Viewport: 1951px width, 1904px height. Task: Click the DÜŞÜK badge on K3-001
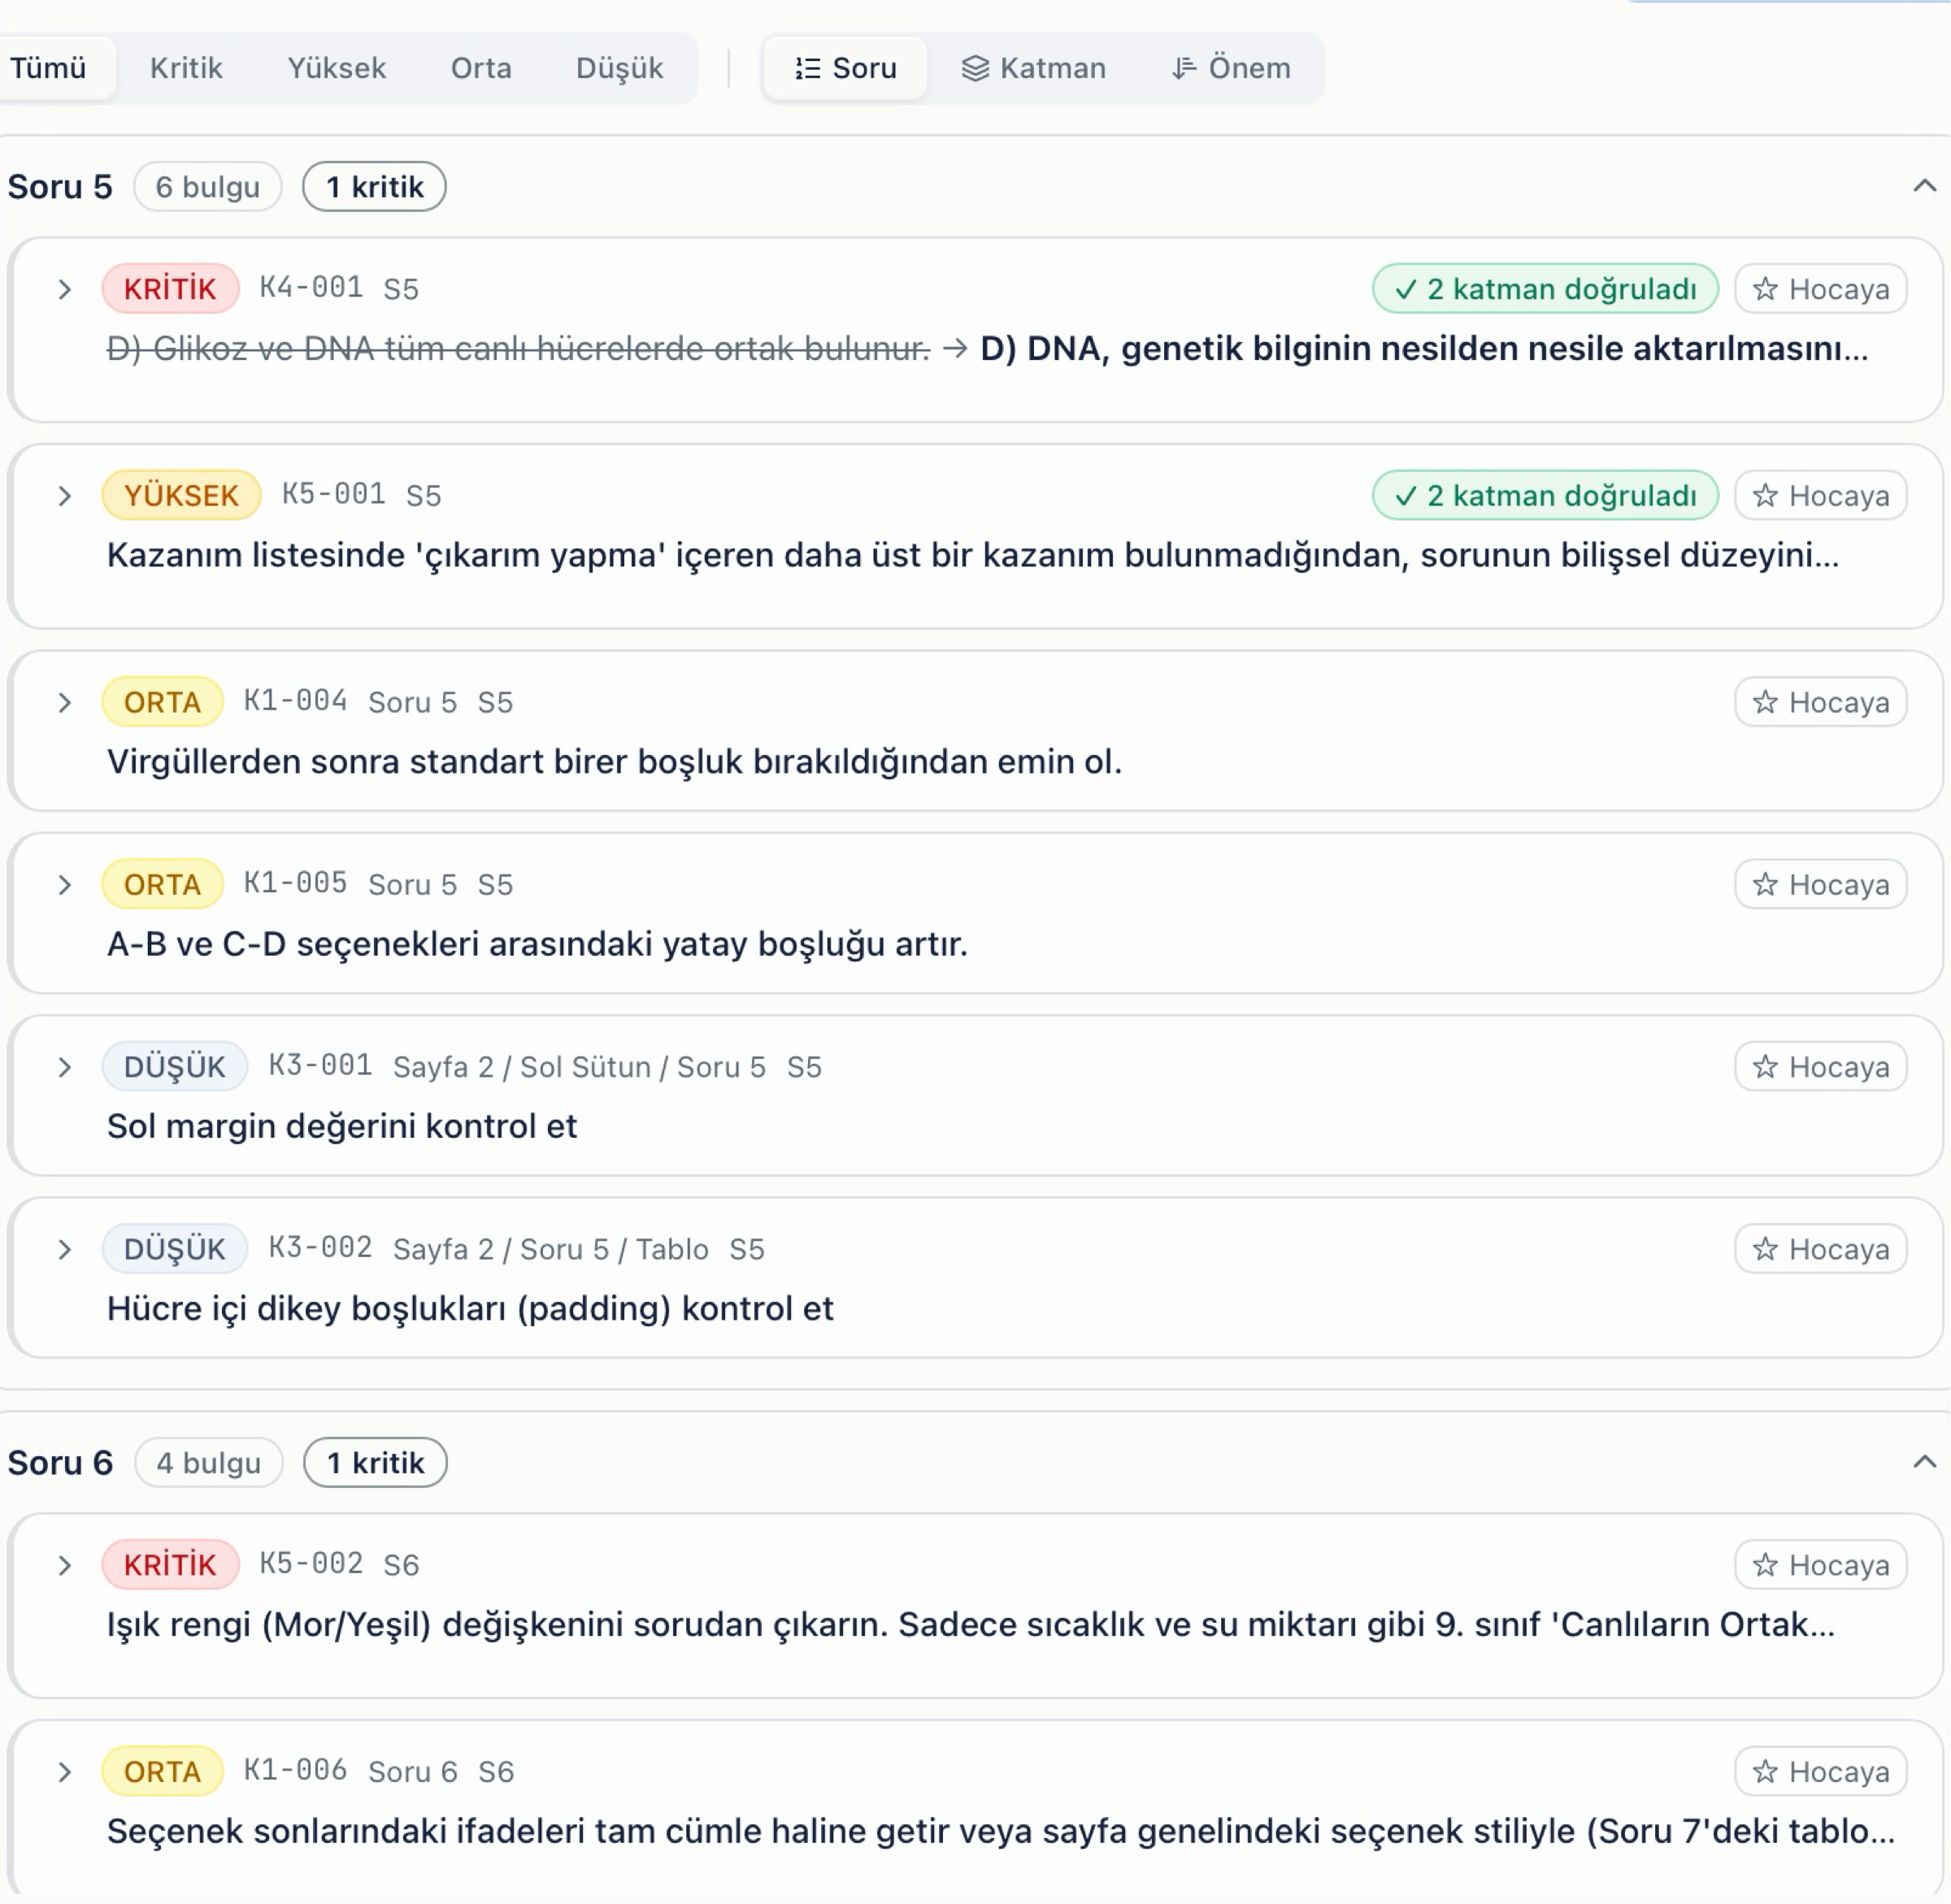point(174,1066)
